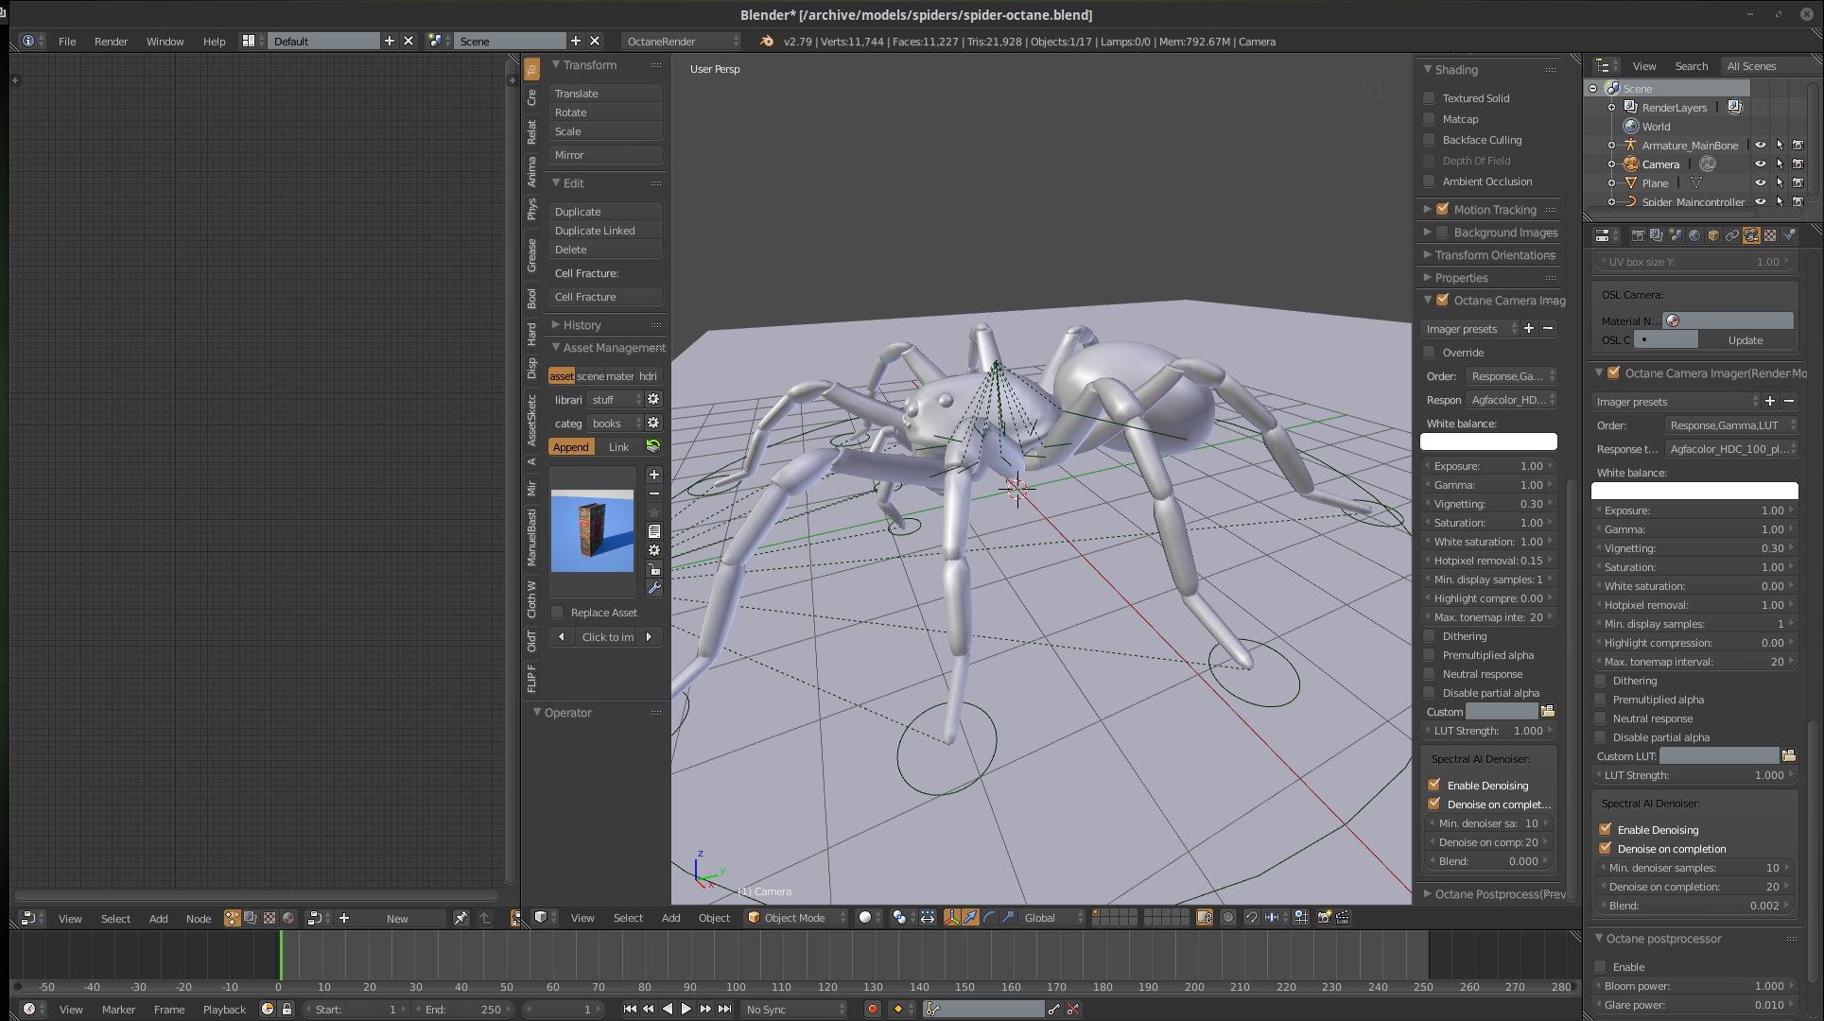Click the White balance color swatch in viewport panel
The height and width of the screenshot is (1021, 1824).
pos(1488,441)
